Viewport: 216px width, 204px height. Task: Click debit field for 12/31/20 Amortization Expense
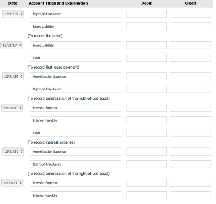click(146, 77)
